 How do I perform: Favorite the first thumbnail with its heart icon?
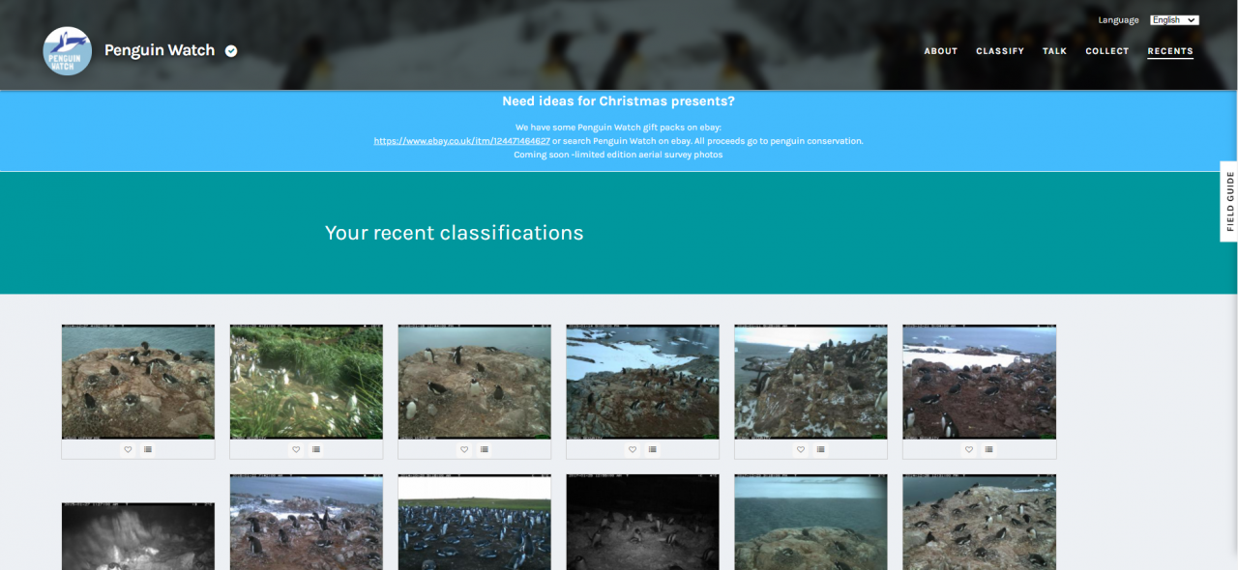point(128,449)
